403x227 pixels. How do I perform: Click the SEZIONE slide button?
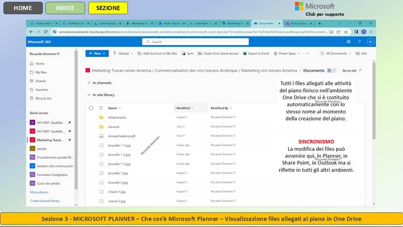108,8
